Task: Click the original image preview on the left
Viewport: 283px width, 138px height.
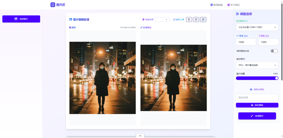Action: click(x=102, y=78)
